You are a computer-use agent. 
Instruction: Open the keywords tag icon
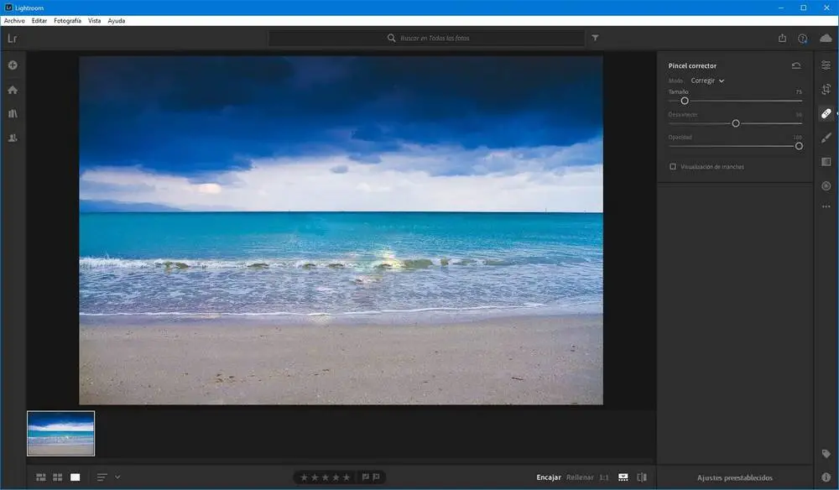coord(826,454)
